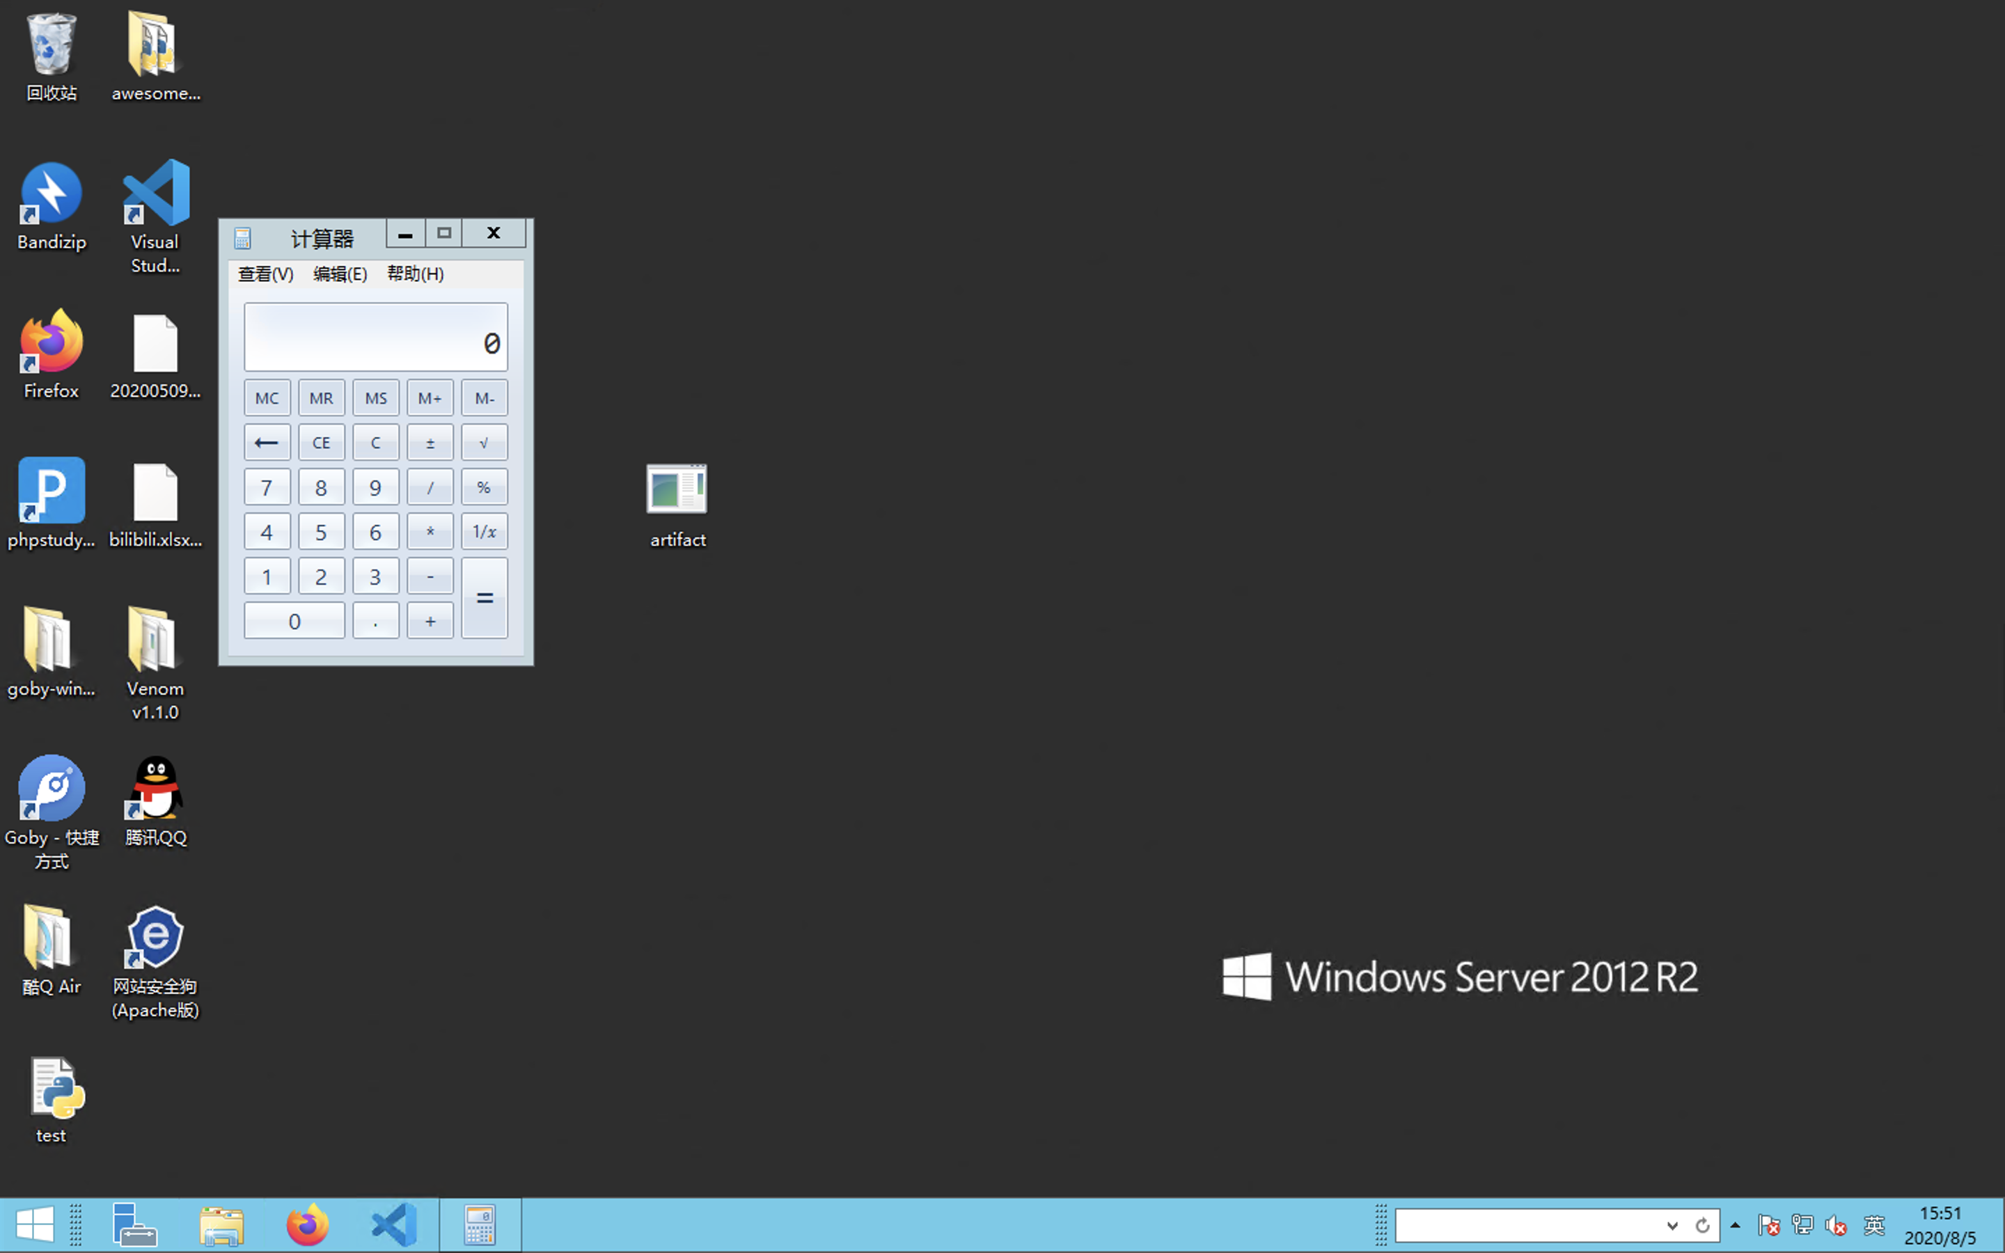Open Server Manager from the taskbar

click(134, 1225)
